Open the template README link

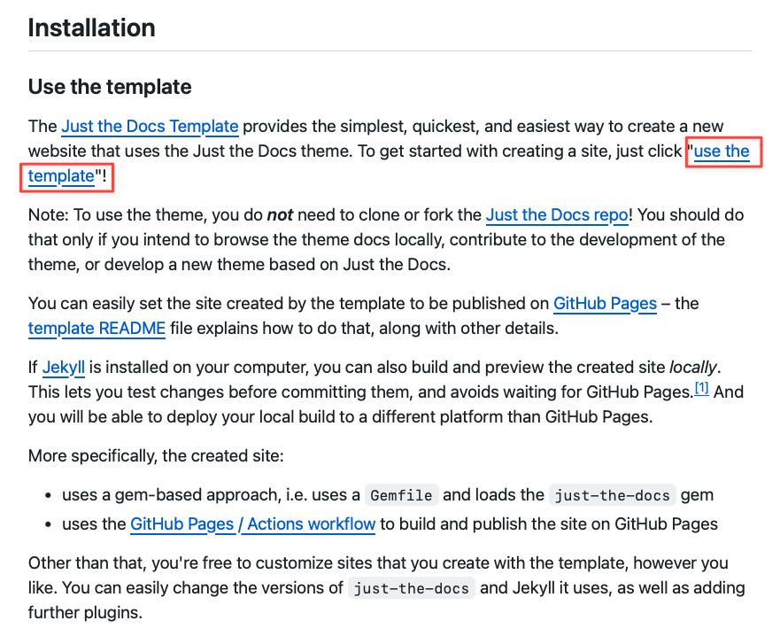pyautogui.click(x=97, y=329)
